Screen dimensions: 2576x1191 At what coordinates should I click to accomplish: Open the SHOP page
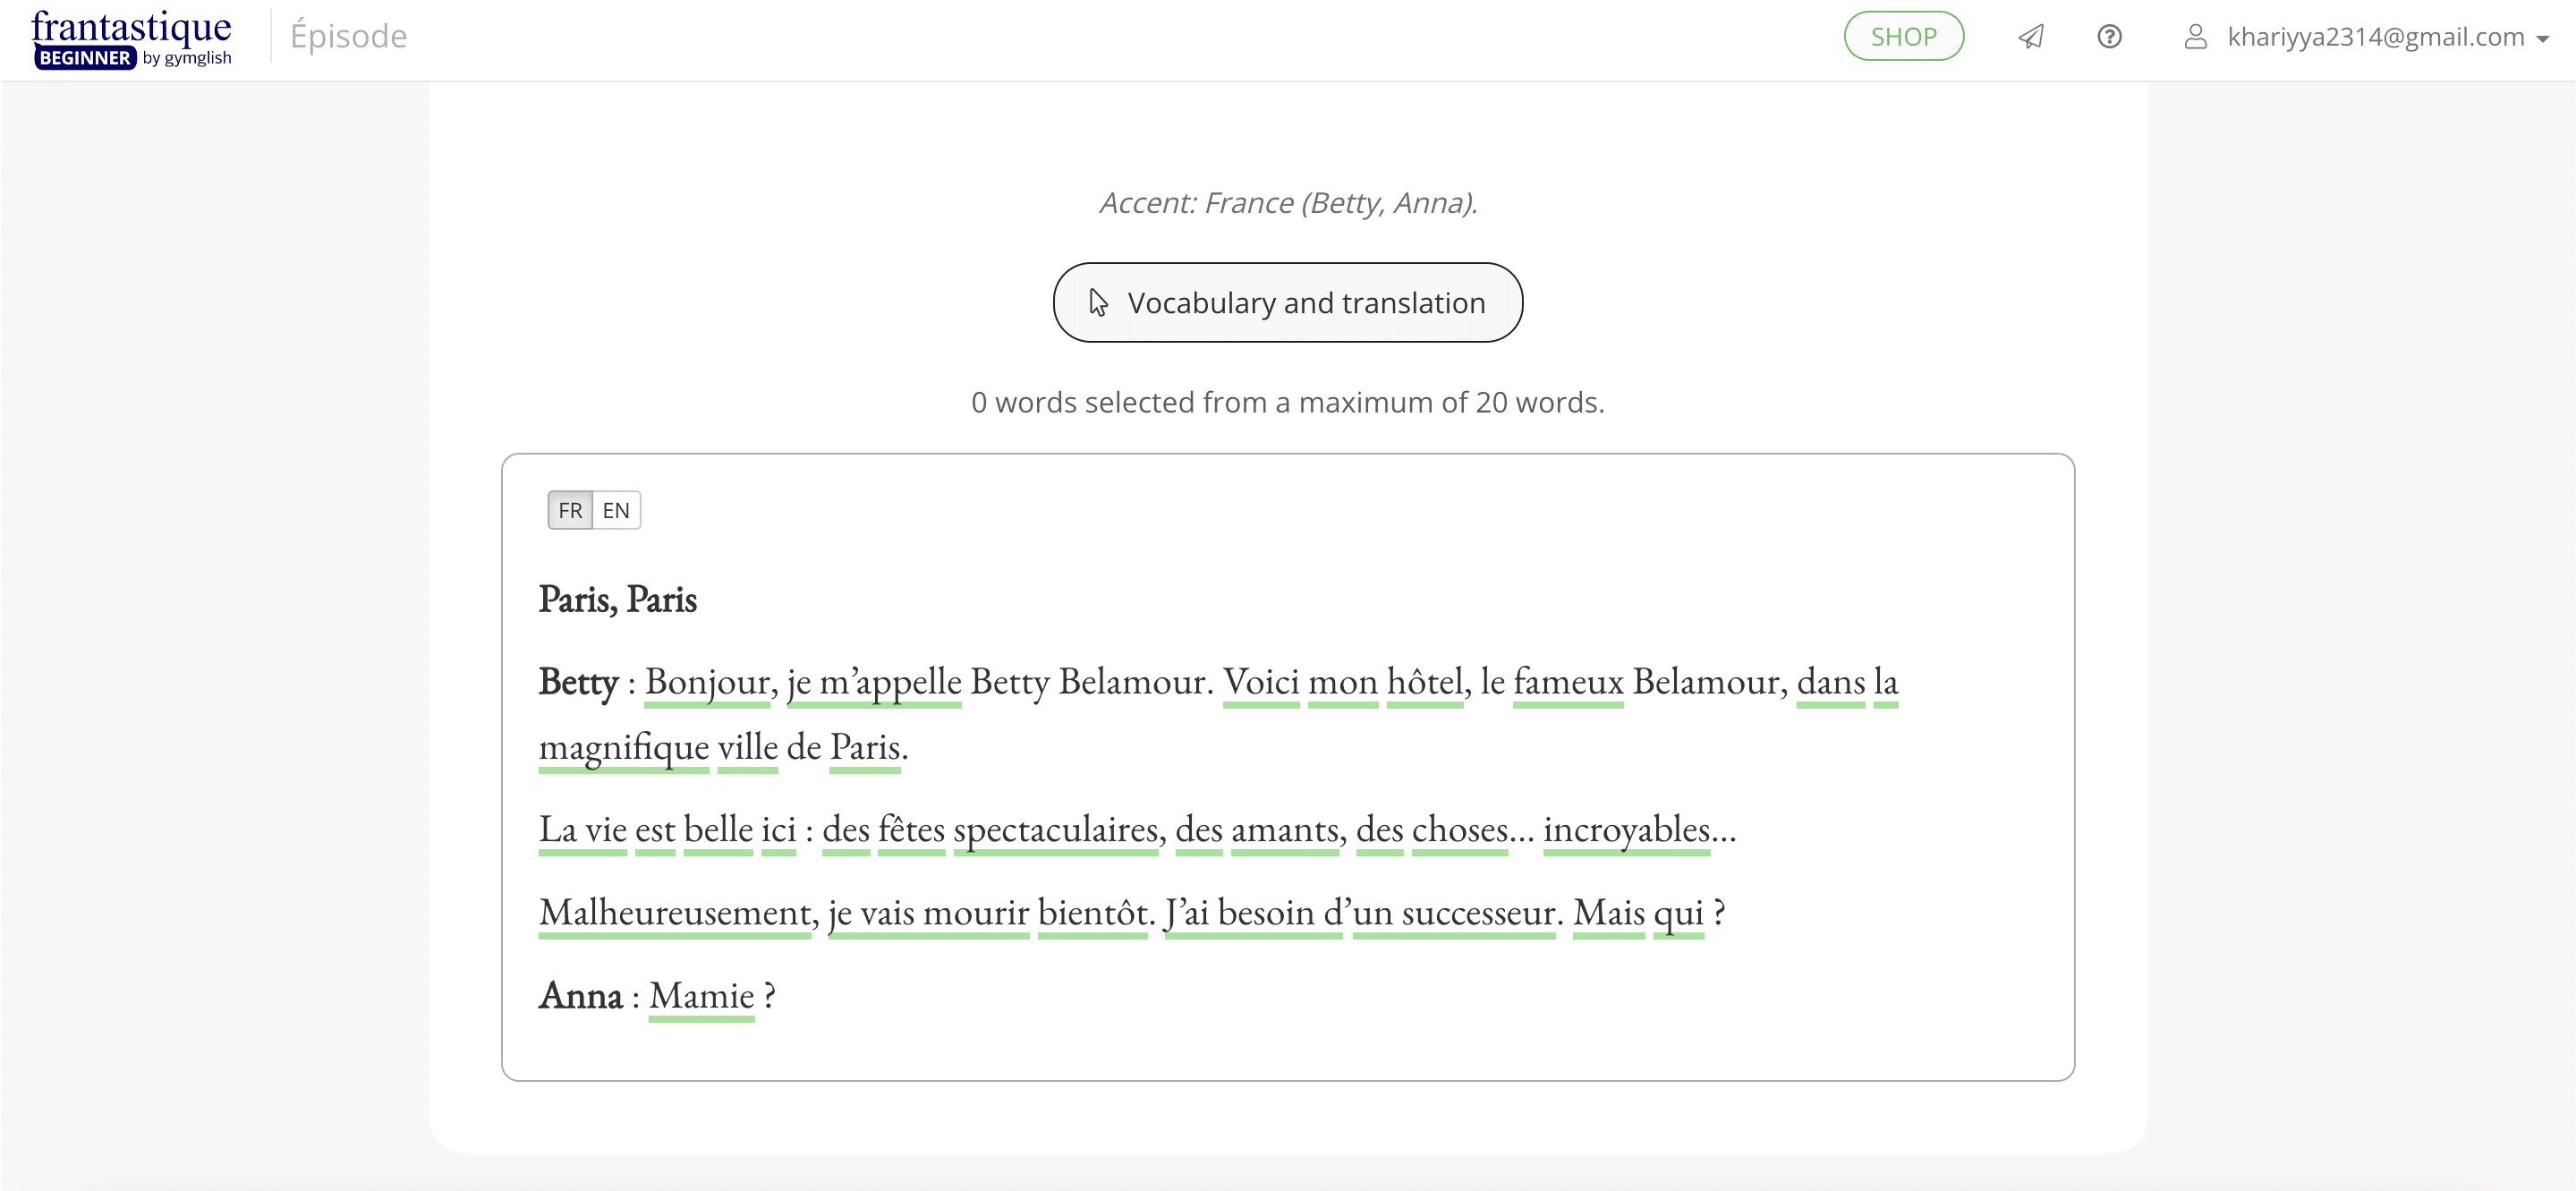1903,37
